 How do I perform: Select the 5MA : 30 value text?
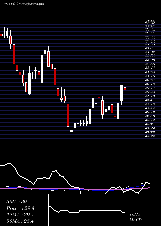[17, 202]
